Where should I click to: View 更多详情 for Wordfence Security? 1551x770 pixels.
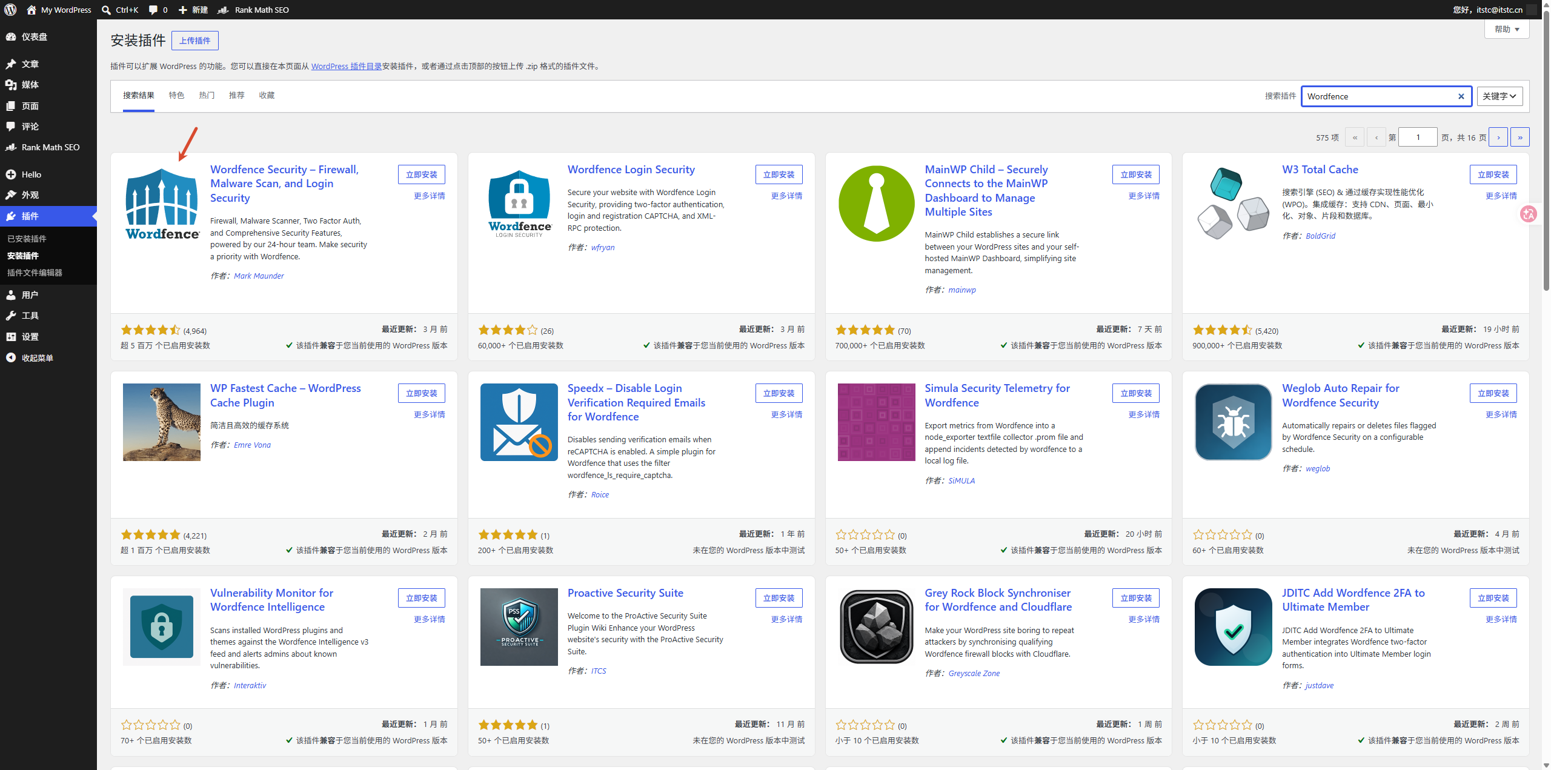point(430,196)
